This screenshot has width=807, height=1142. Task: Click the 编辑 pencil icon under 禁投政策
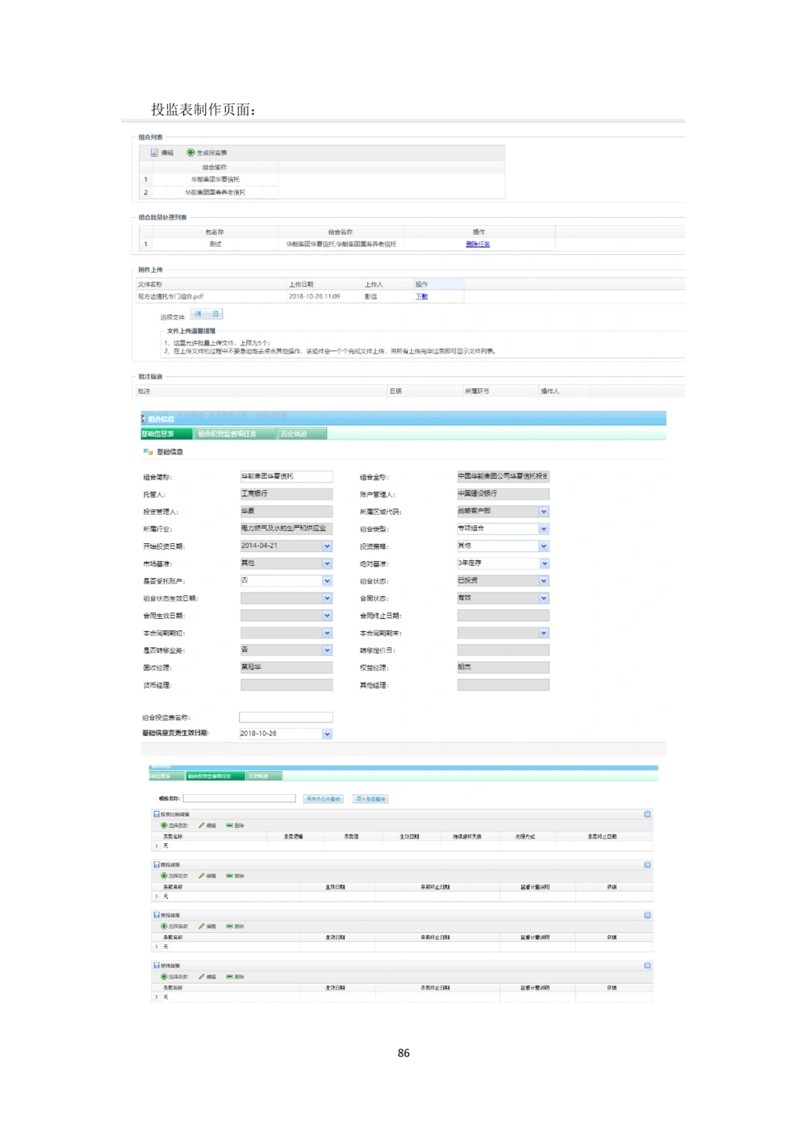tap(202, 927)
